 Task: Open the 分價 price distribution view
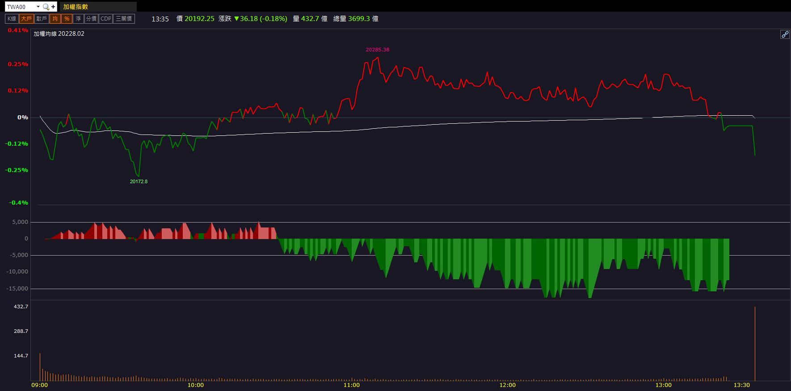point(91,19)
